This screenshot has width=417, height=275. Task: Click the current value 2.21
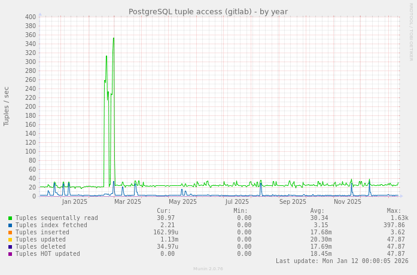click(168, 225)
